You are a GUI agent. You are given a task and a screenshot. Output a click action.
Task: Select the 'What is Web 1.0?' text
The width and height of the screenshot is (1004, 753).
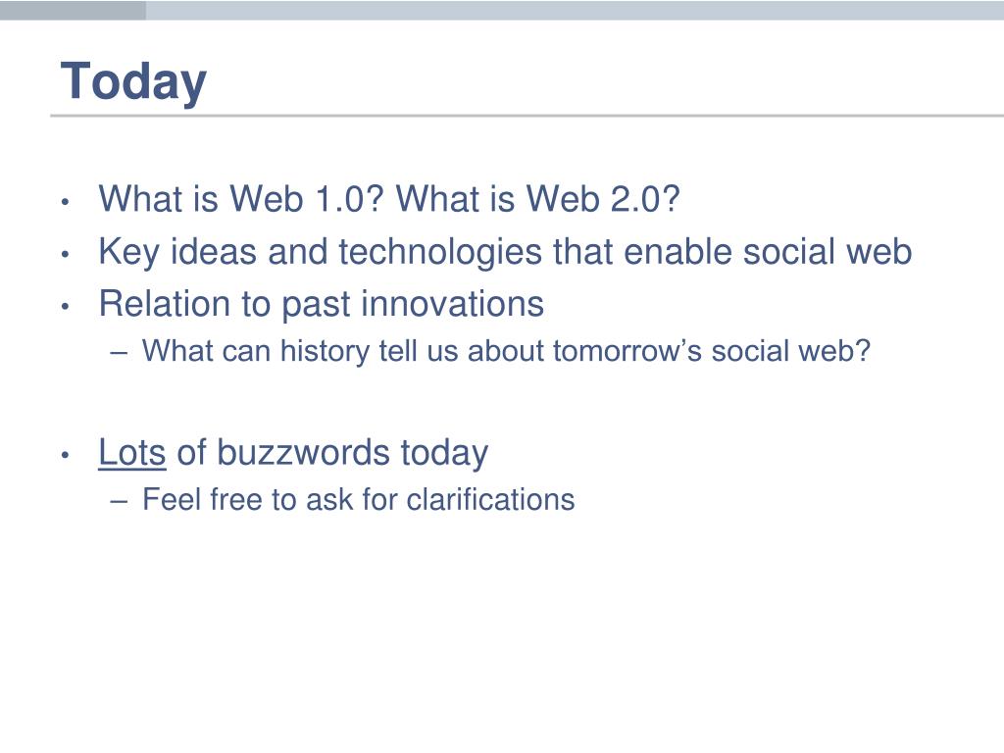(x=241, y=198)
